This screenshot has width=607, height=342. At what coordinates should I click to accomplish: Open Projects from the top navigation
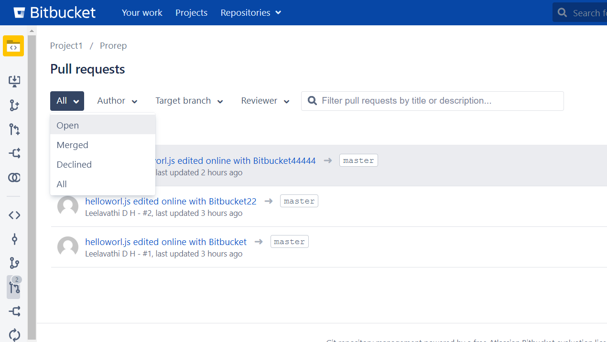point(191,13)
